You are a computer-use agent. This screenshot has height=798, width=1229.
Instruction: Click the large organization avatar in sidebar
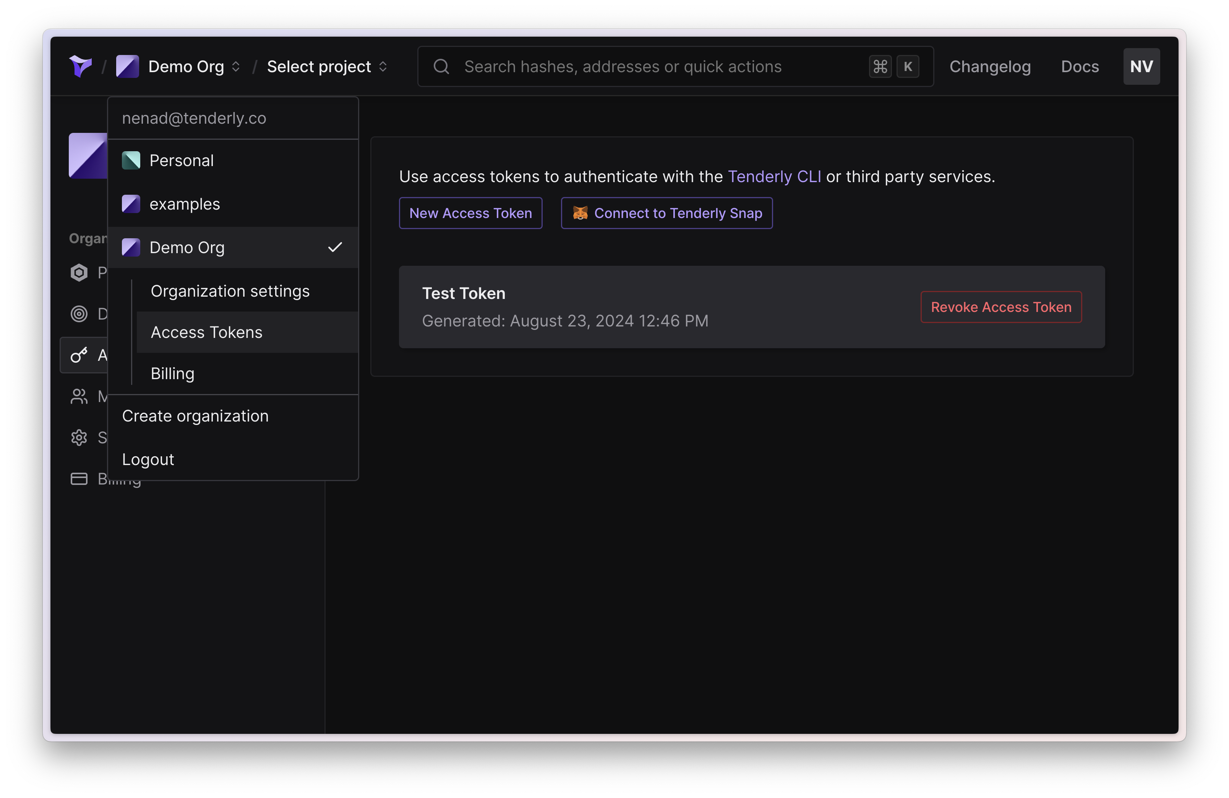point(88,155)
